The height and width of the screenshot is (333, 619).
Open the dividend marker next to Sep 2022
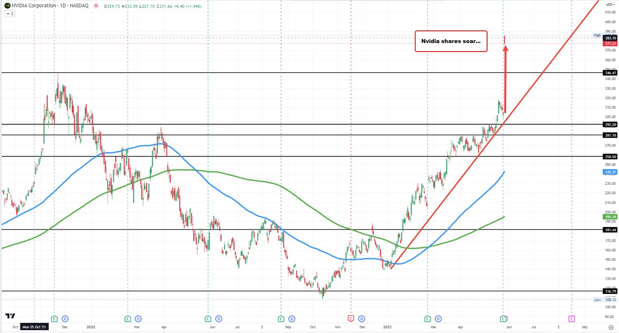coord(291,319)
